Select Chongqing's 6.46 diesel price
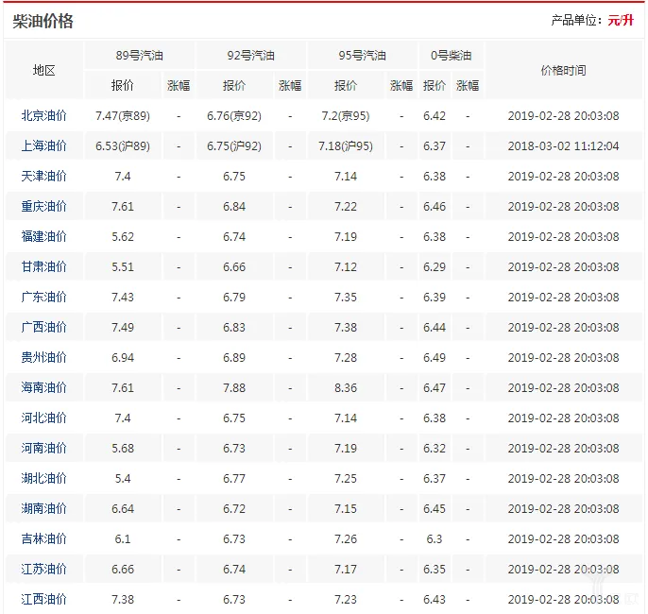Viewport: 648px width, 614px height. (435, 206)
